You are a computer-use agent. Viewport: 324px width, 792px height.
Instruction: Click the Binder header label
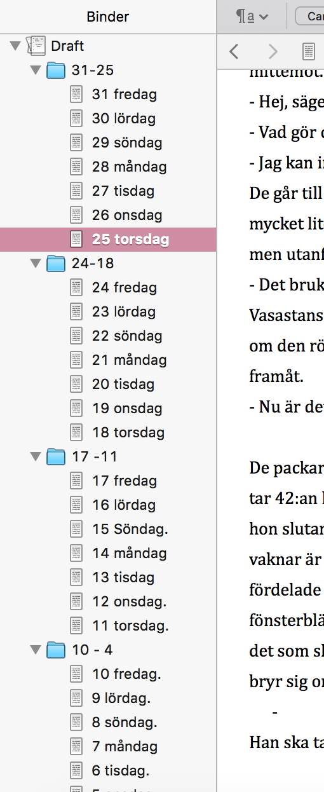click(x=108, y=17)
